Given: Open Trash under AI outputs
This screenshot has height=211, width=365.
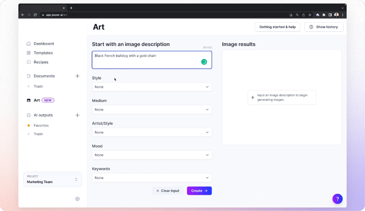Looking at the screenshot, I should [x=38, y=134].
